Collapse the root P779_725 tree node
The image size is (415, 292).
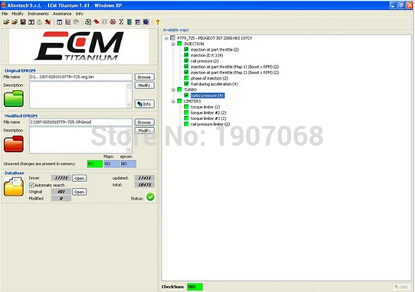(167, 38)
